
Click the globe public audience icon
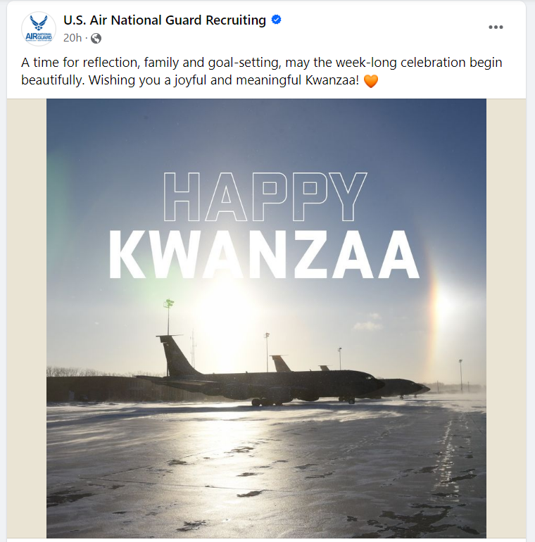point(96,38)
